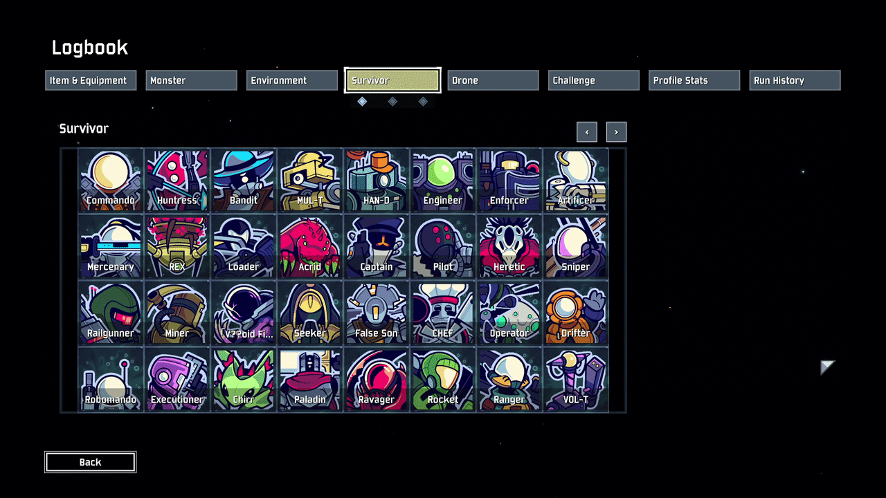886x498 pixels.
Task: Open the Monster logbook tab
Action: point(192,80)
